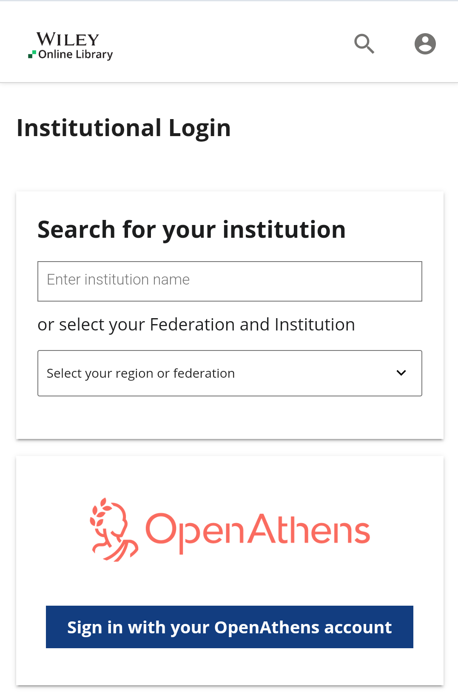Open the user account profile icon
The width and height of the screenshot is (458, 695).
coord(425,44)
